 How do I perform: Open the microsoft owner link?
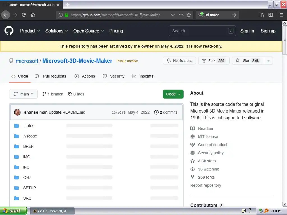point(27,61)
